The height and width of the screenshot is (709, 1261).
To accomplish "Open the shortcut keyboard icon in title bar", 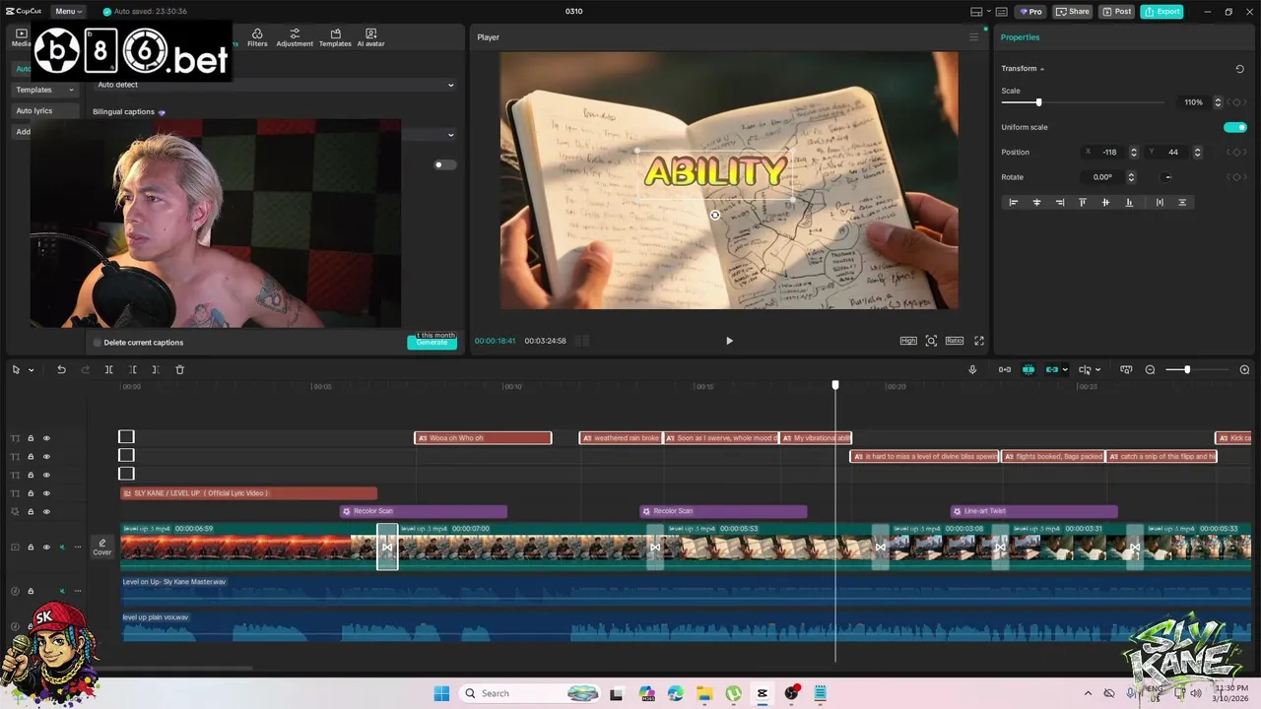I will [1001, 12].
